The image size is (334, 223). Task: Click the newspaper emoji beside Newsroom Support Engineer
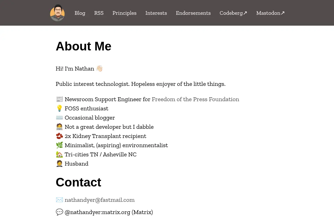[60, 99]
